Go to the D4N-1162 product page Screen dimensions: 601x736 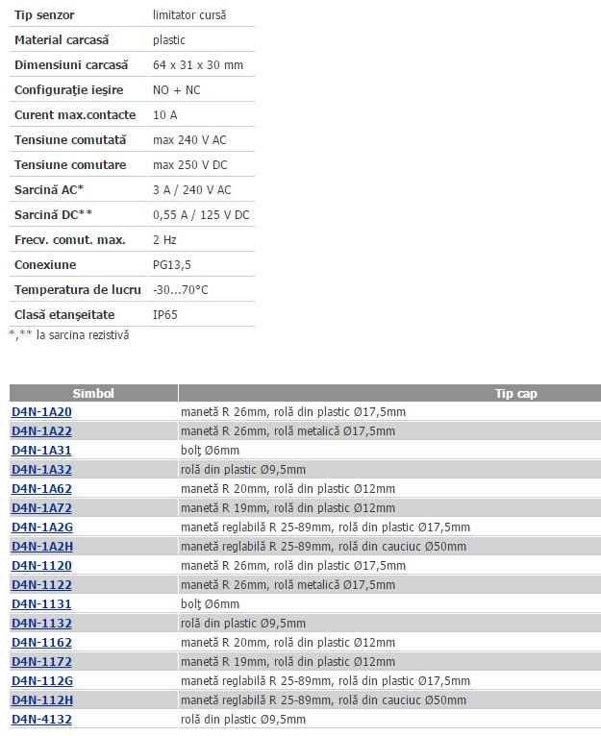(x=41, y=643)
